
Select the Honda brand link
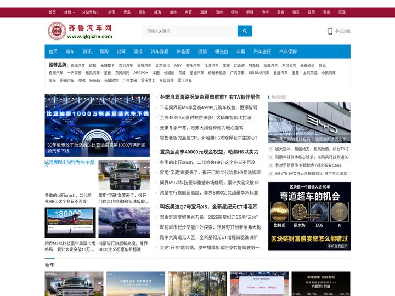(x=95, y=81)
